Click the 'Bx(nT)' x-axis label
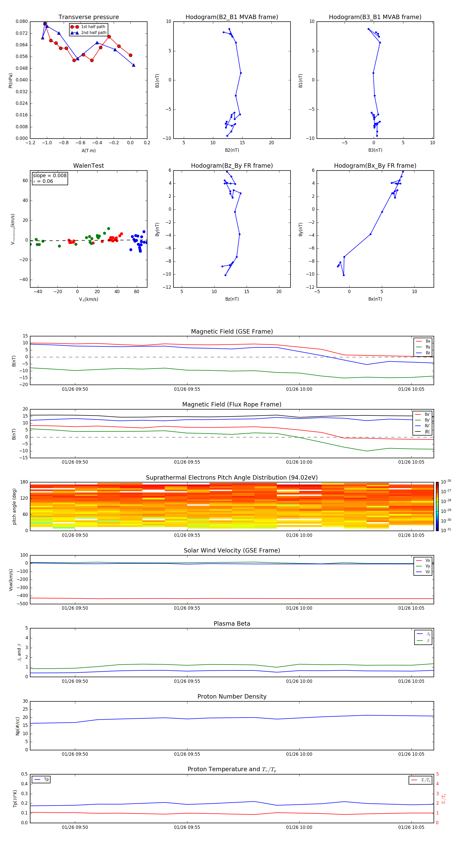The height and width of the screenshot is (850, 464). (375, 299)
